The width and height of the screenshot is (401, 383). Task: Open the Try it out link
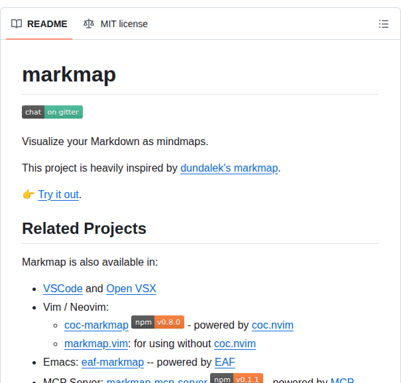click(x=58, y=195)
